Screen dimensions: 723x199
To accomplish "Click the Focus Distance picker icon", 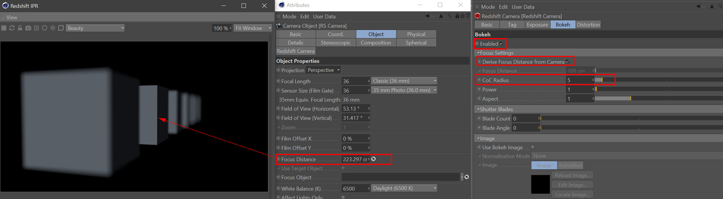I will [374, 159].
